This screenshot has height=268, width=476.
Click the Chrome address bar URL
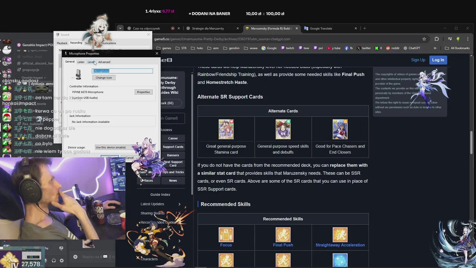click(222, 39)
